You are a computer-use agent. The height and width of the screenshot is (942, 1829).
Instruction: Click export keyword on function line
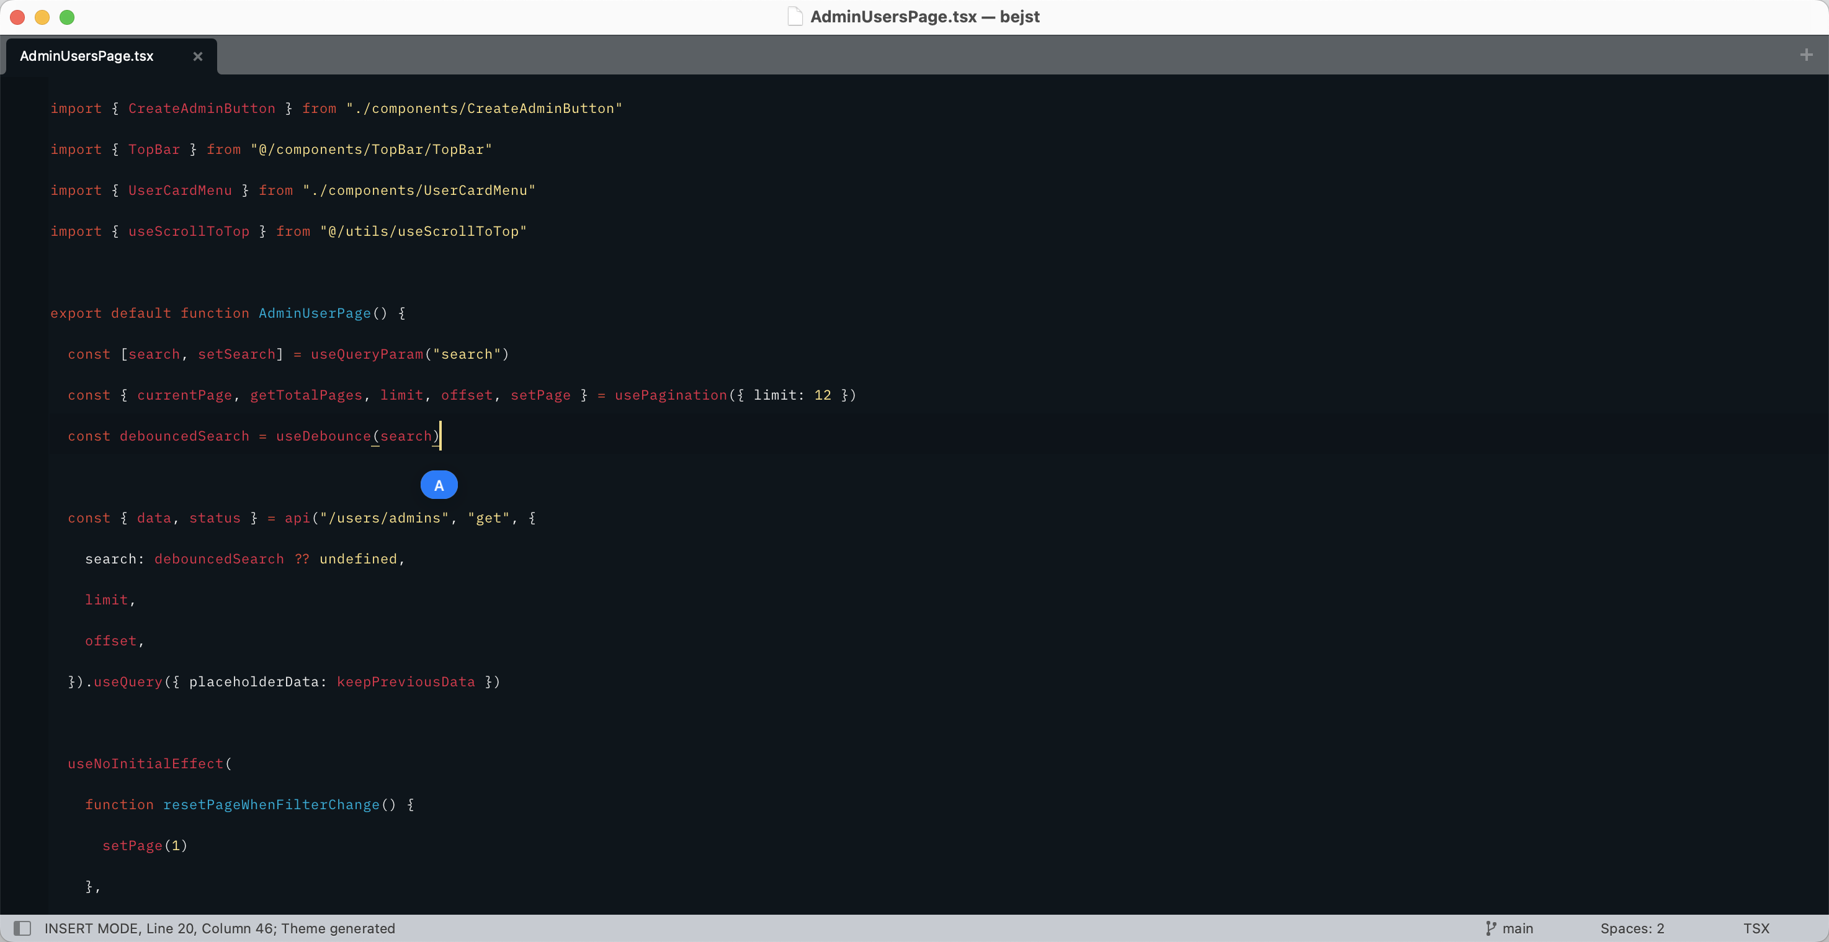(x=76, y=313)
